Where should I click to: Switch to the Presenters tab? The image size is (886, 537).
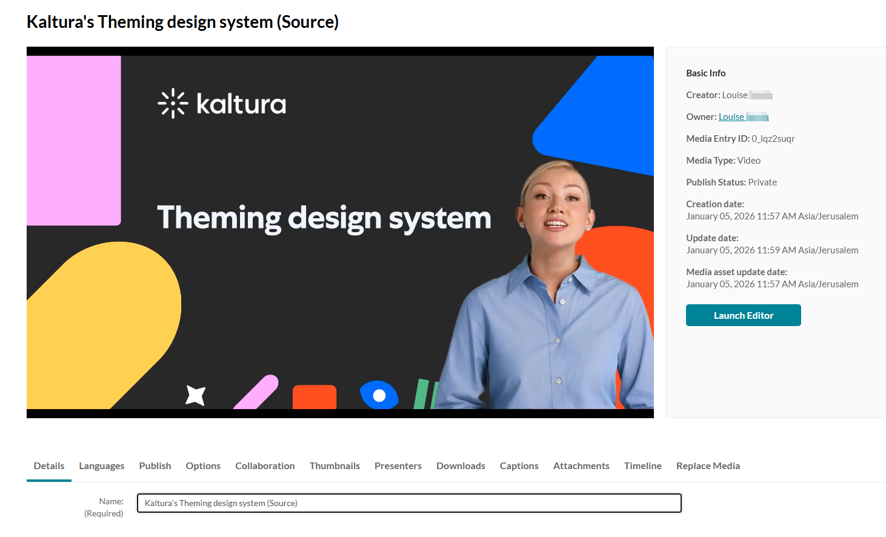[398, 465]
